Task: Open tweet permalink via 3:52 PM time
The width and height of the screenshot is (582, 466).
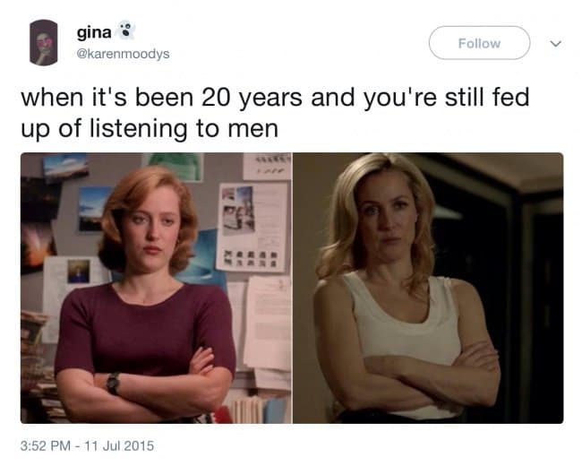Action: coord(46,445)
